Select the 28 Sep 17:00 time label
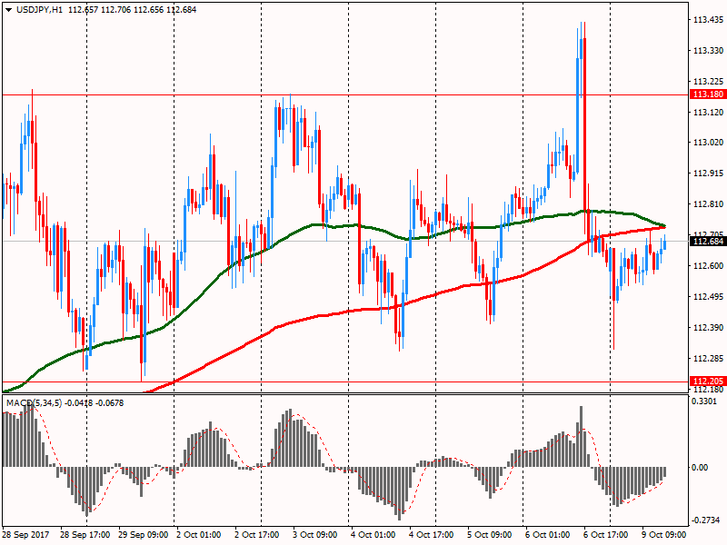This screenshot has width=727, height=545. pos(85,535)
